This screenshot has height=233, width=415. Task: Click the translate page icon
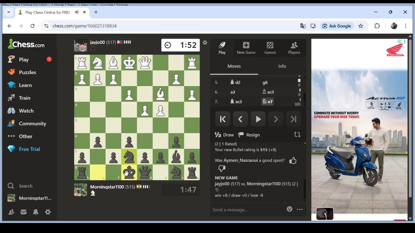[x=303, y=26]
